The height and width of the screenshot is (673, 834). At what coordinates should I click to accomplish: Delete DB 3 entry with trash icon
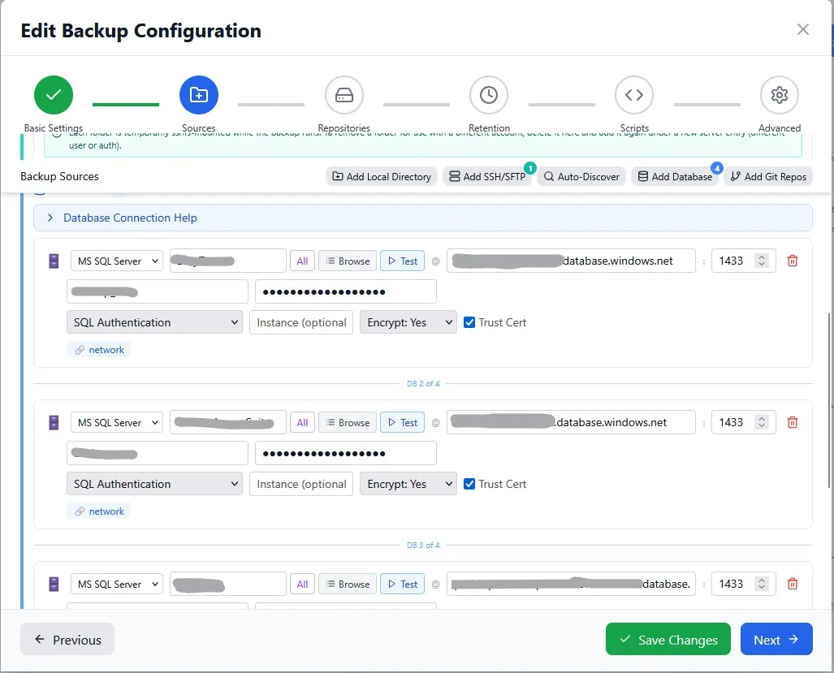pos(793,585)
